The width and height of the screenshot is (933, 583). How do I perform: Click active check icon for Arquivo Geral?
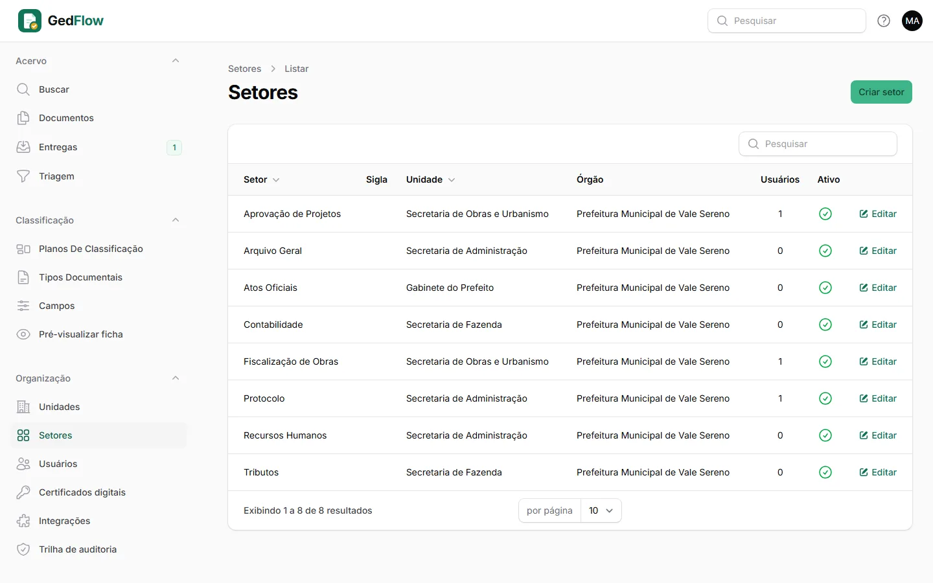click(825, 251)
